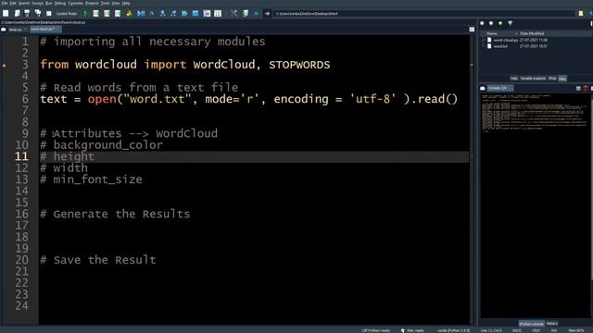Click the Files pane filter funnel icon

coord(511,23)
